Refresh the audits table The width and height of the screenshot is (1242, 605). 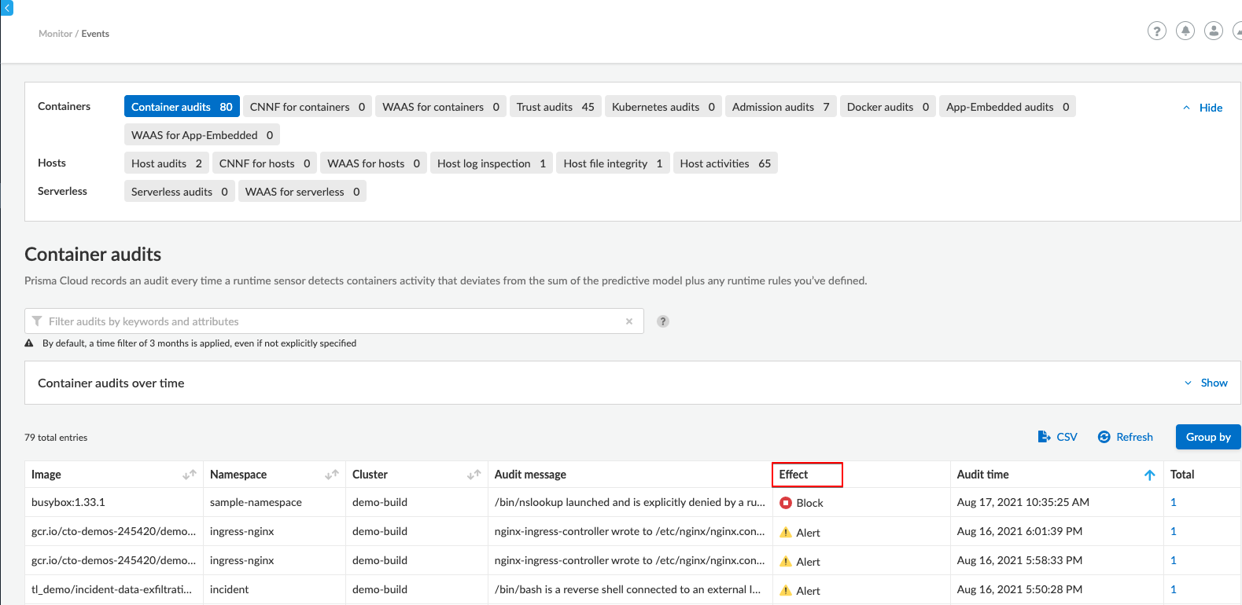click(x=1125, y=437)
